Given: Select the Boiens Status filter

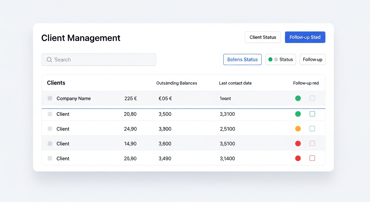Looking at the screenshot, I should (x=242, y=59).
